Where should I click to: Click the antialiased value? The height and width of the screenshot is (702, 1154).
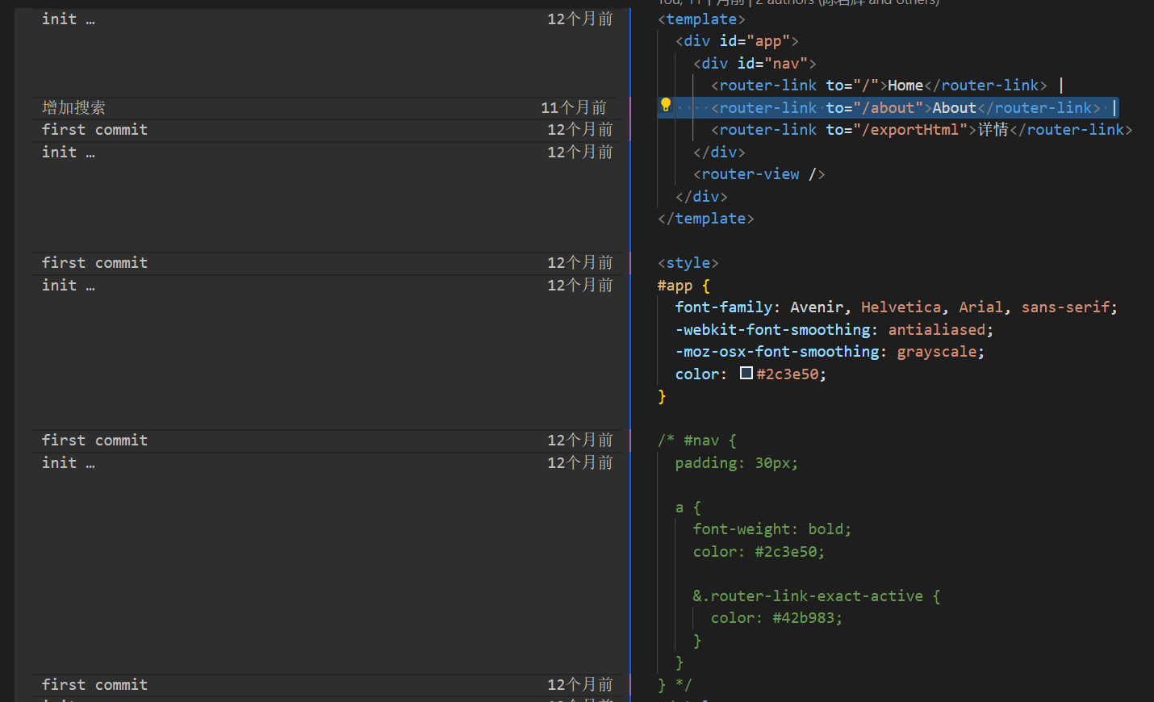tap(937, 330)
